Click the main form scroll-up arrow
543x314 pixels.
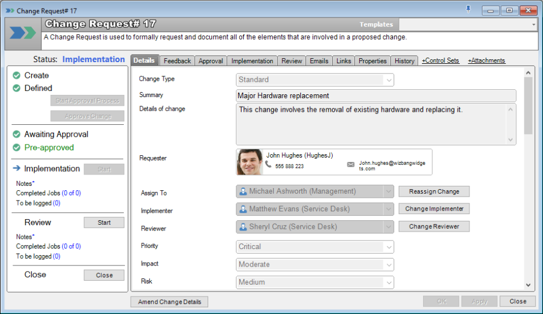528,73
